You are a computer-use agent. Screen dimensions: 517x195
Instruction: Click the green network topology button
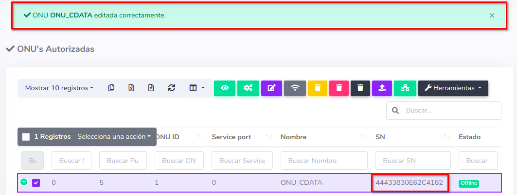click(405, 88)
